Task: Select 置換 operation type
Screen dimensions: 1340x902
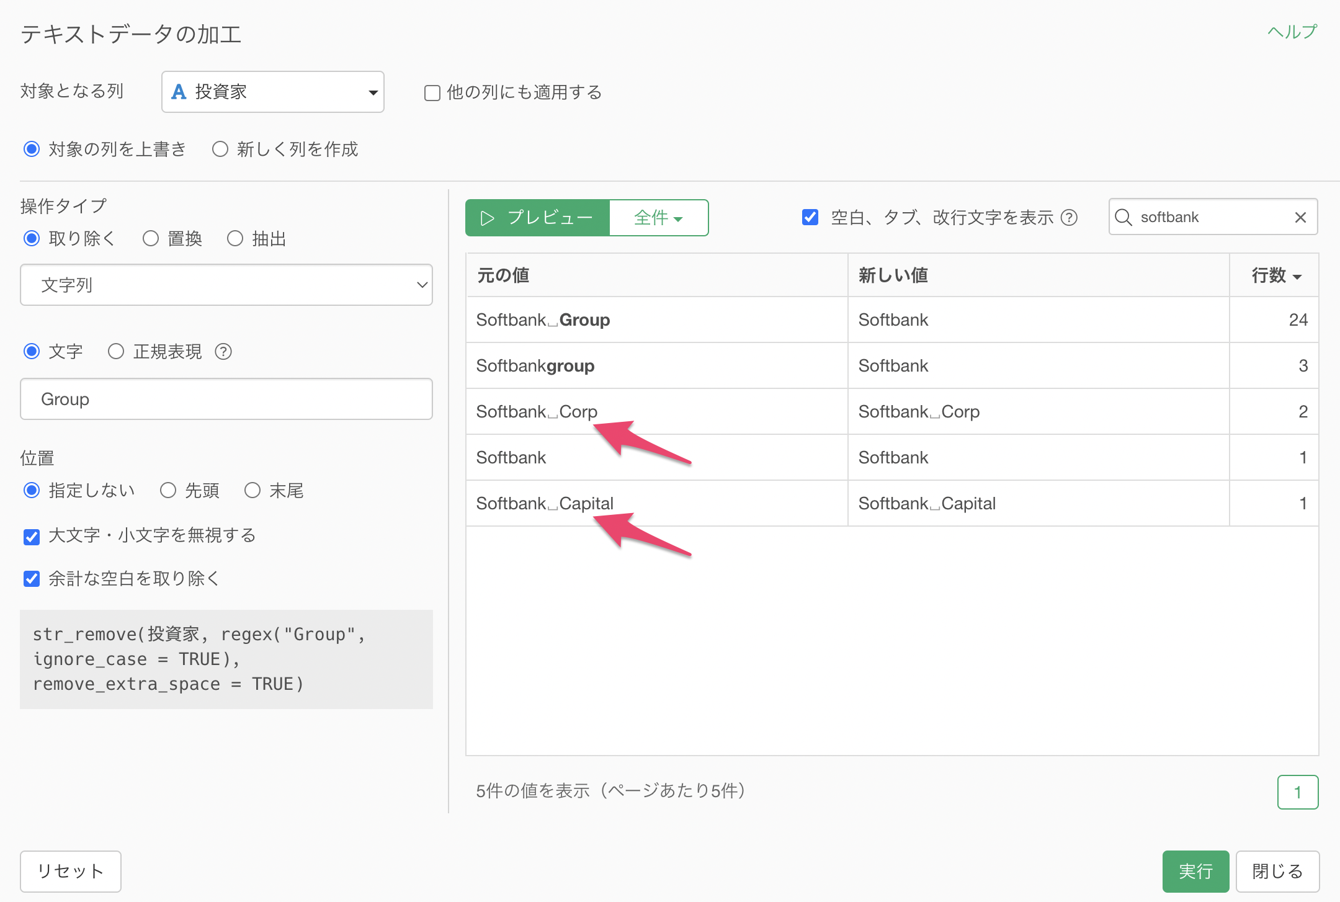Action: pyautogui.click(x=151, y=239)
